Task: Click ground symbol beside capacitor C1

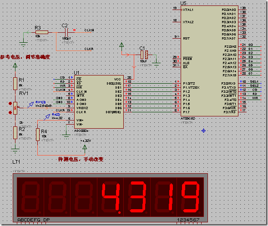Action: 157,65
